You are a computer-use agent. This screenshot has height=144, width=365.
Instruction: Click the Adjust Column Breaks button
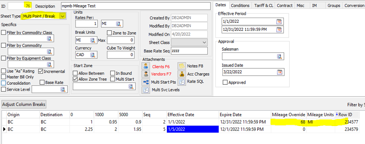pyautogui.click(x=24, y=105)
